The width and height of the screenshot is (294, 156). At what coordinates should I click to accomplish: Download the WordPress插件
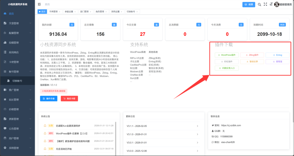pyautogui.click(x=227, y=55)
